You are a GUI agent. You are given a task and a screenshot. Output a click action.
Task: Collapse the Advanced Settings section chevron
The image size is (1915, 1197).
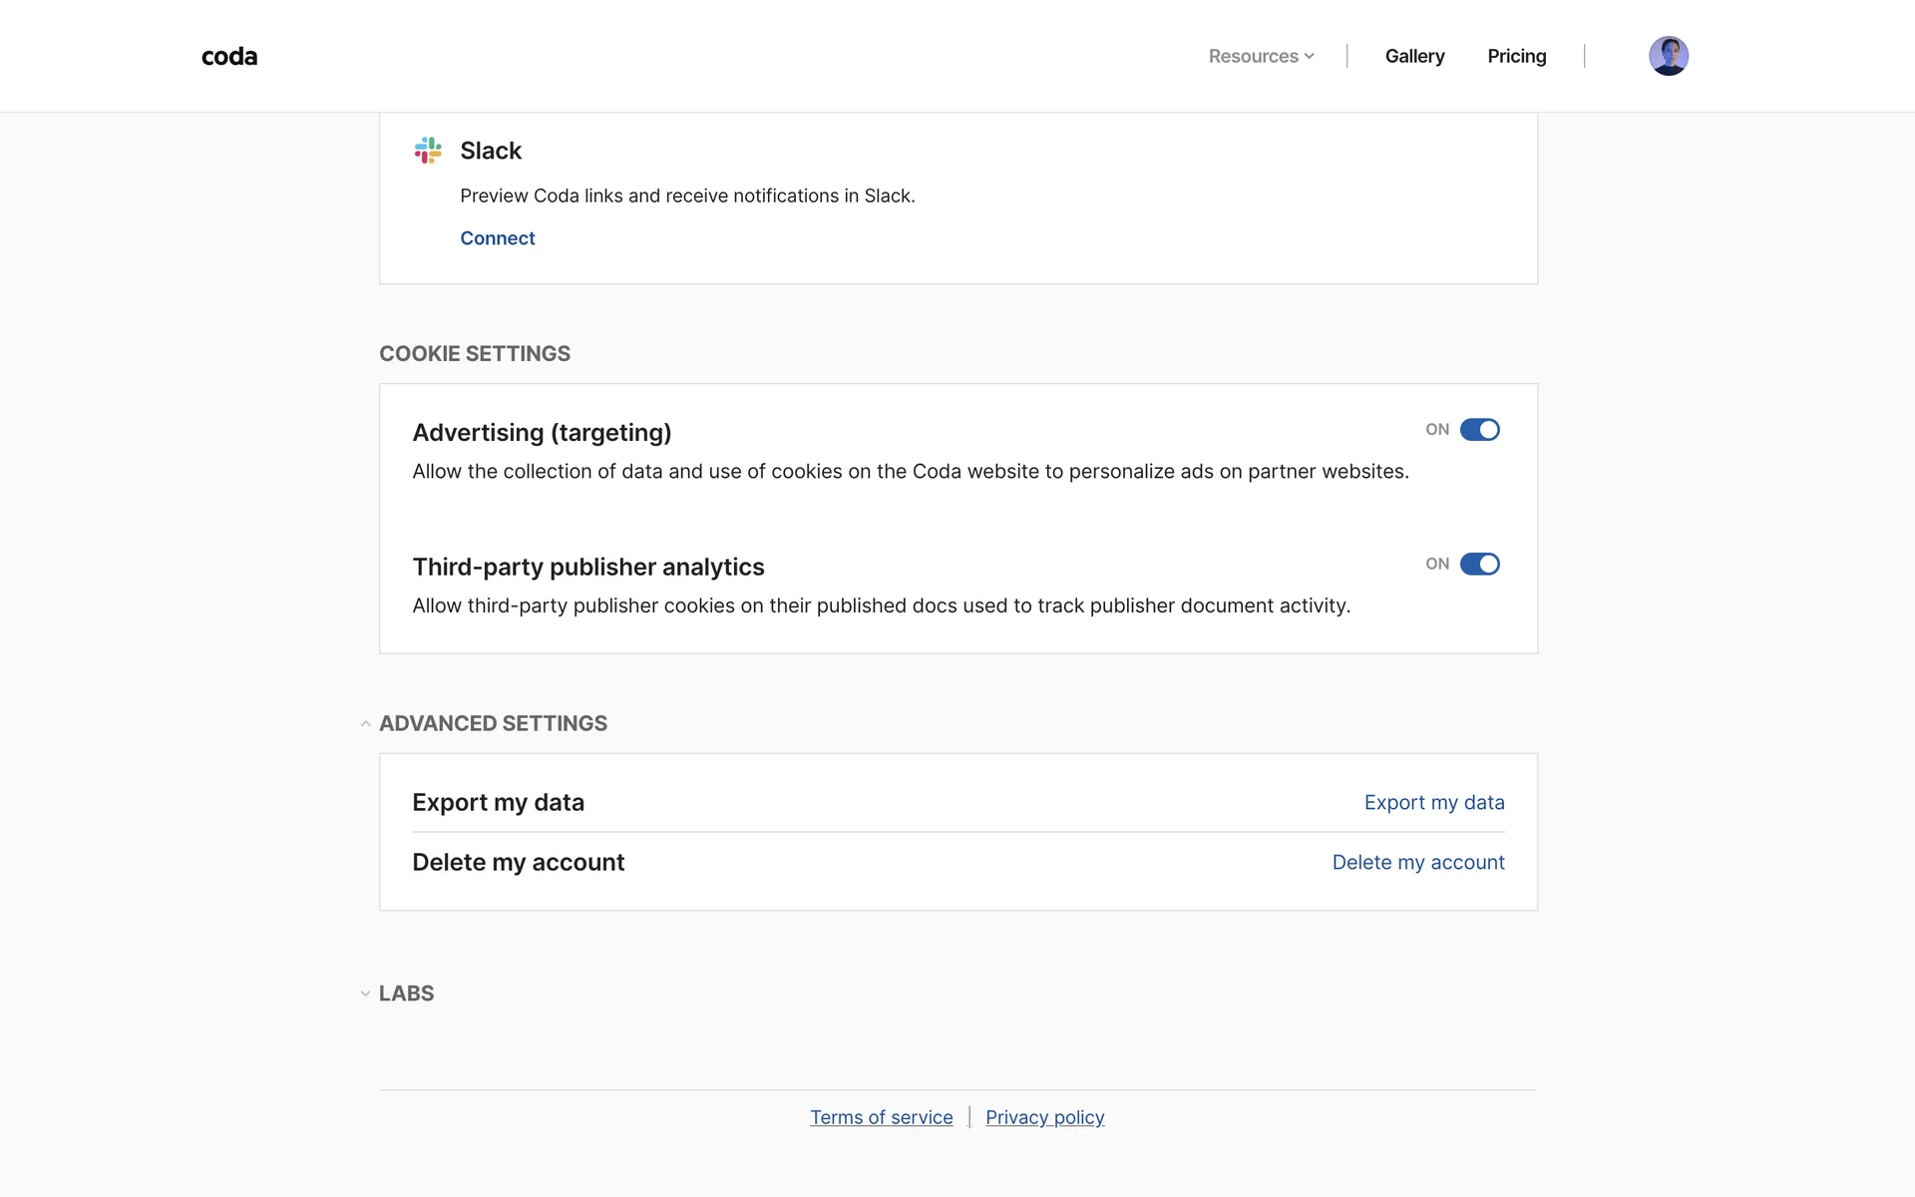tap(365, 724)
